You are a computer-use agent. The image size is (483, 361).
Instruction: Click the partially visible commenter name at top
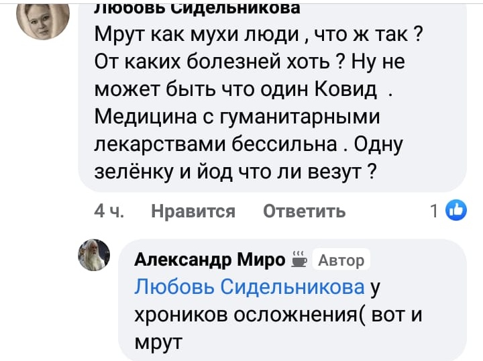(x=197, y=7)
